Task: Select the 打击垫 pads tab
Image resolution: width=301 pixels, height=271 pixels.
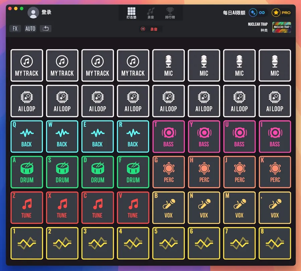Action: click(x=131, y=13)
